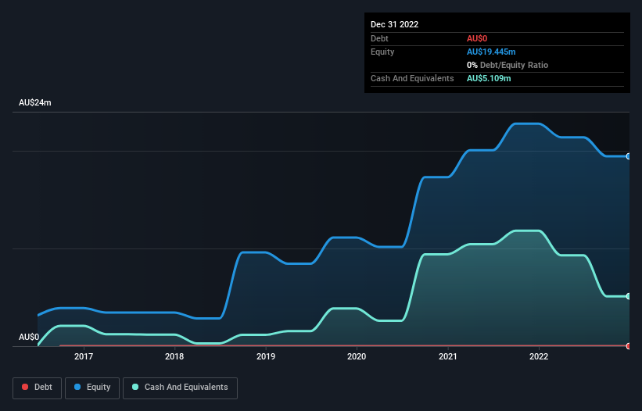Click the 2018 x-axis label

click(174, 356)
